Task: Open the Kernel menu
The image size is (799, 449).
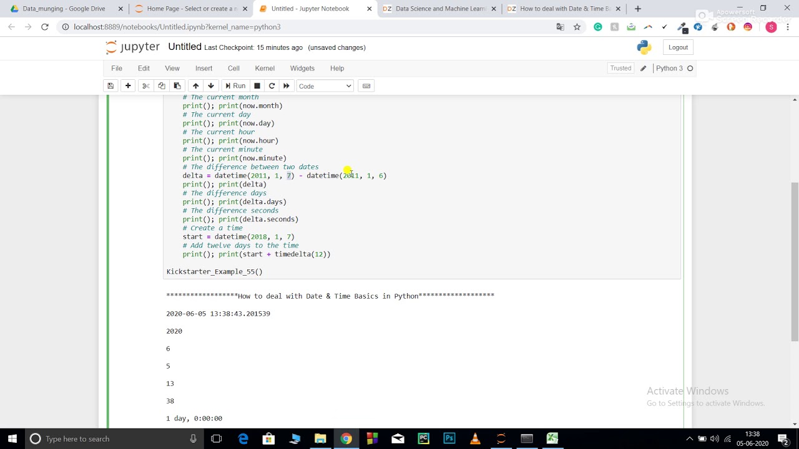Action: click(x=265, y=68)
